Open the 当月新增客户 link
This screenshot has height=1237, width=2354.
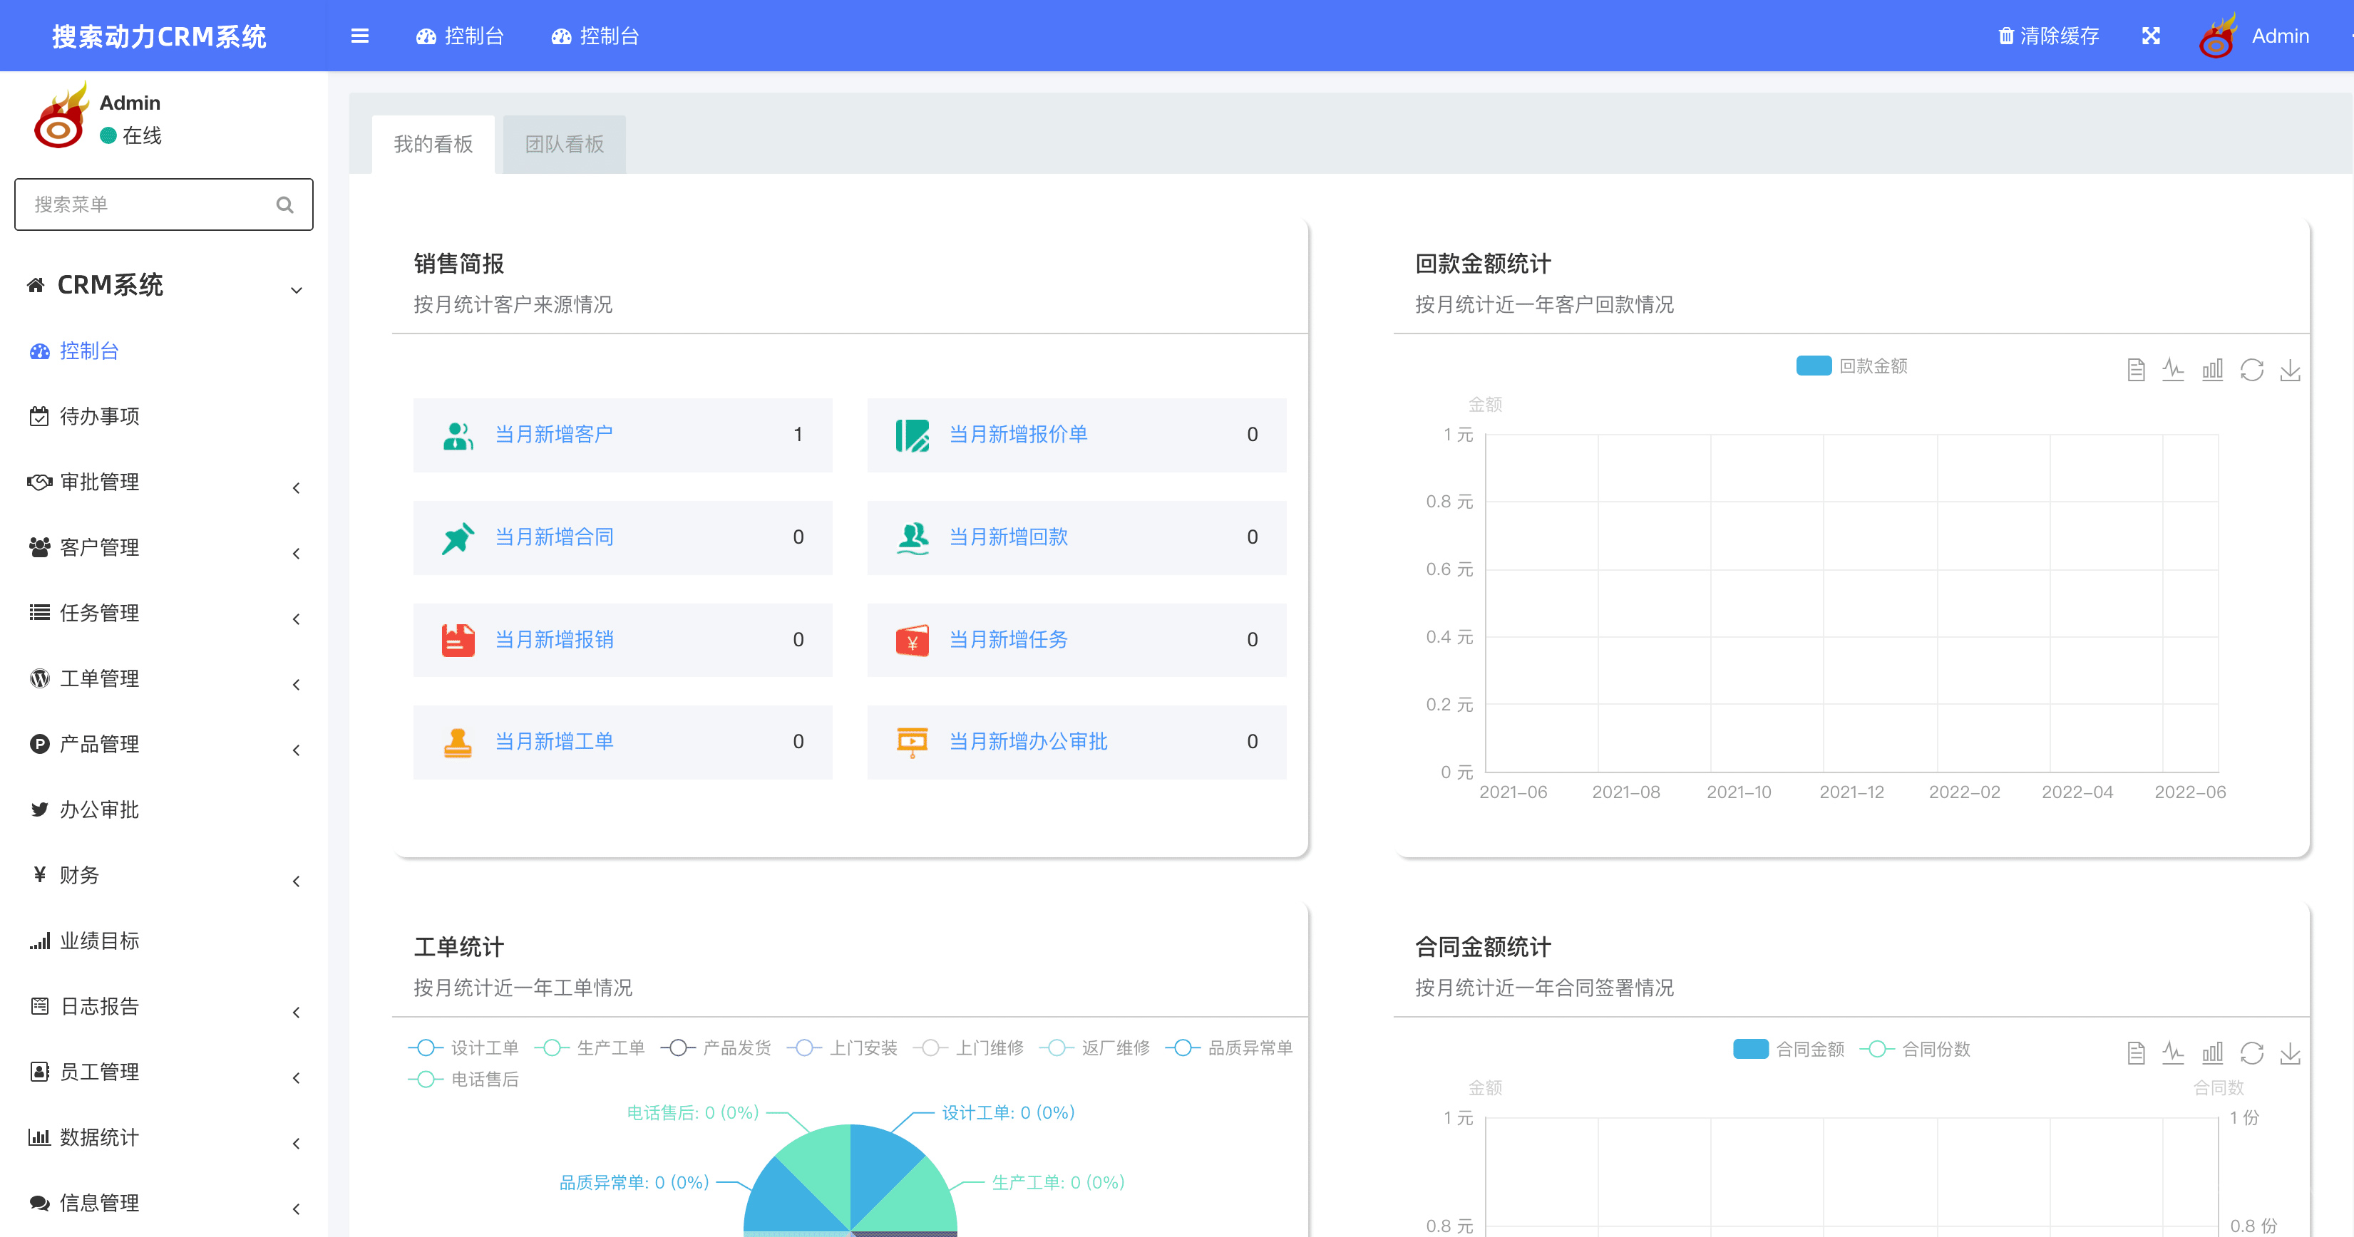point(554,435)
